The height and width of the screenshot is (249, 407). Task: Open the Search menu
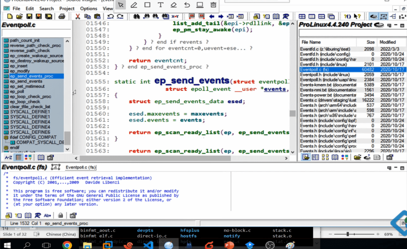point(47,8)
